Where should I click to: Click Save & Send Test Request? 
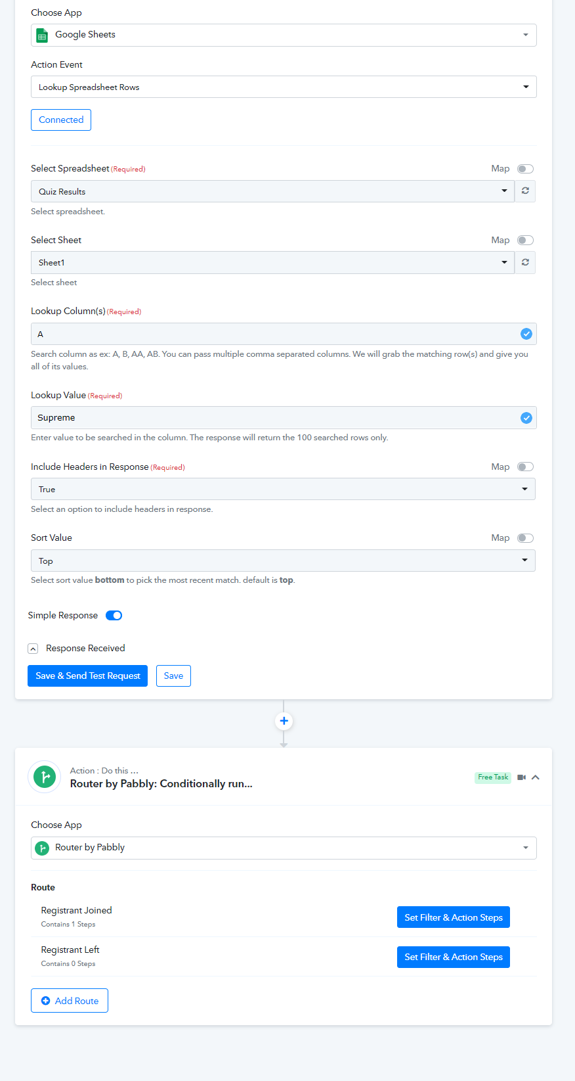88,676
